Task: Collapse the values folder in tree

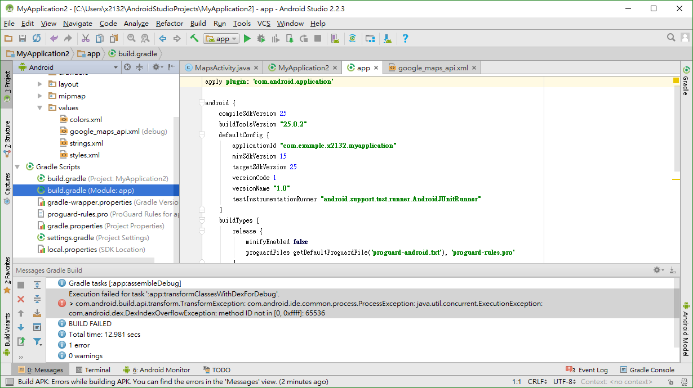Action: [40, 107]
